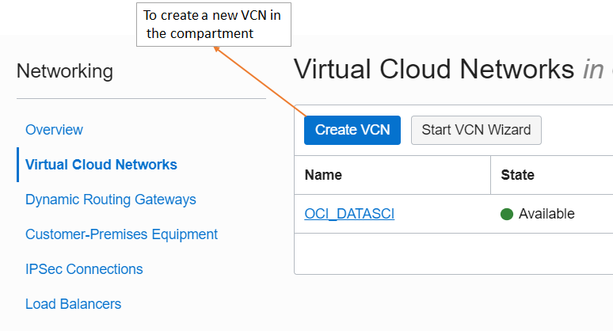Show the Load Balancers list
Screen dimensions: 613x331
pos(73,304)
